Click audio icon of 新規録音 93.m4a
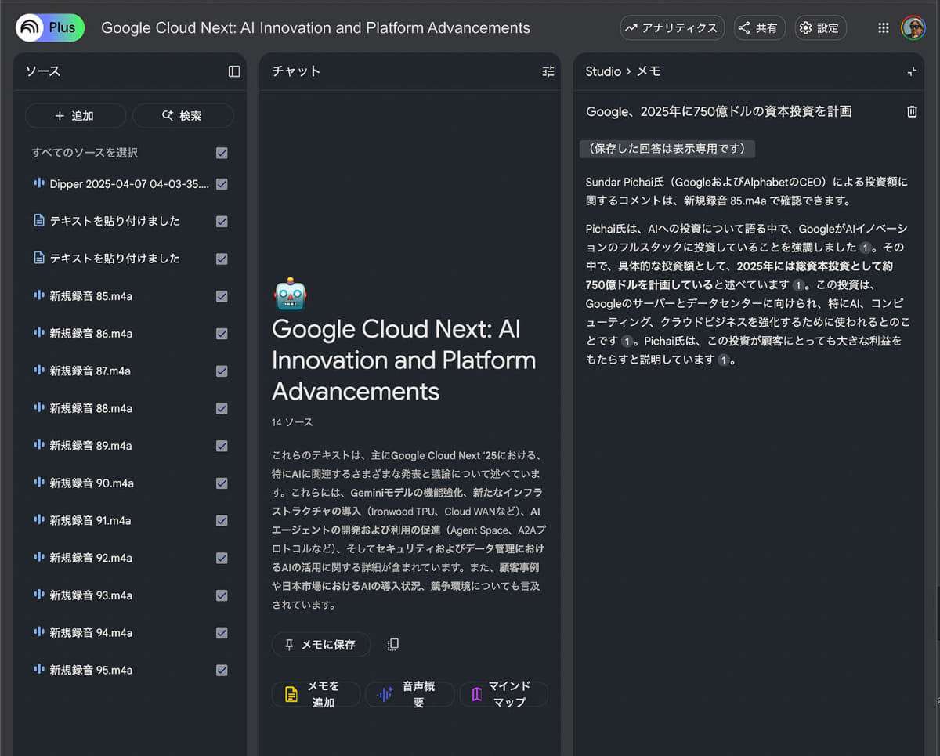 (38, 595)
